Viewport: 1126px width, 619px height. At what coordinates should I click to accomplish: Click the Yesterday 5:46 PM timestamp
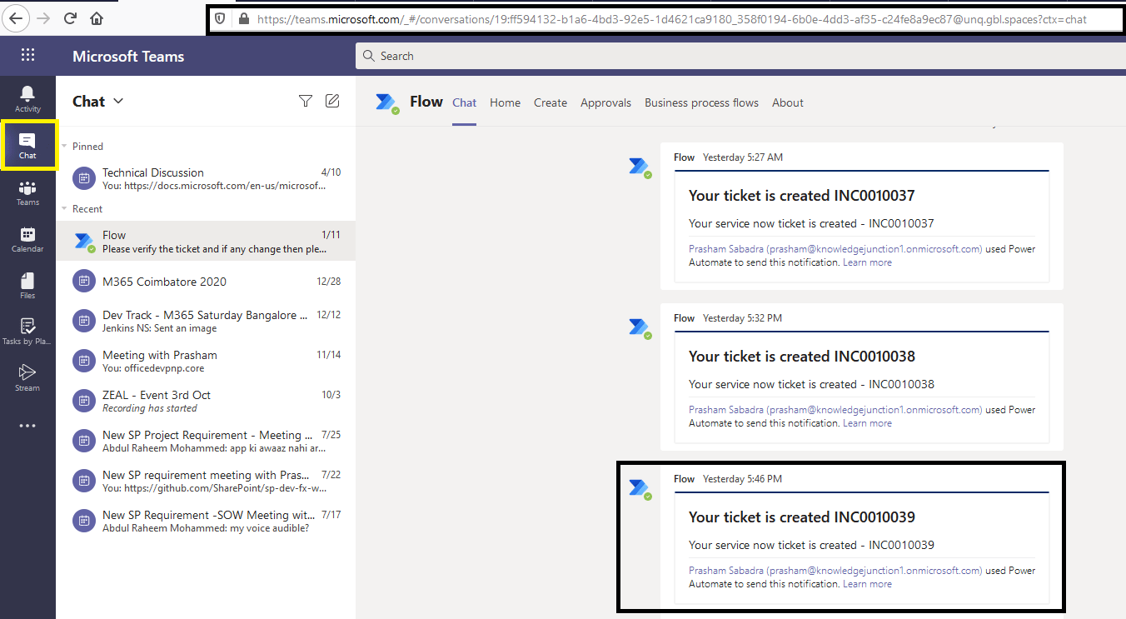pos(743,479)
